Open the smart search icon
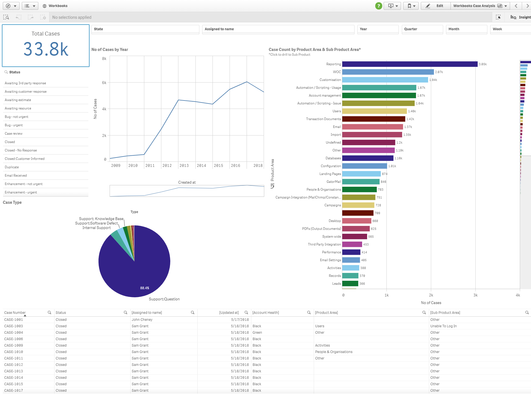Viewport: 531px width, 395px height. pyautogui.click(x=6, y=17)
